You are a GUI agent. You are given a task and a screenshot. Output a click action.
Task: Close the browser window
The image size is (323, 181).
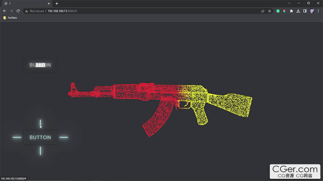coord(318,3)
